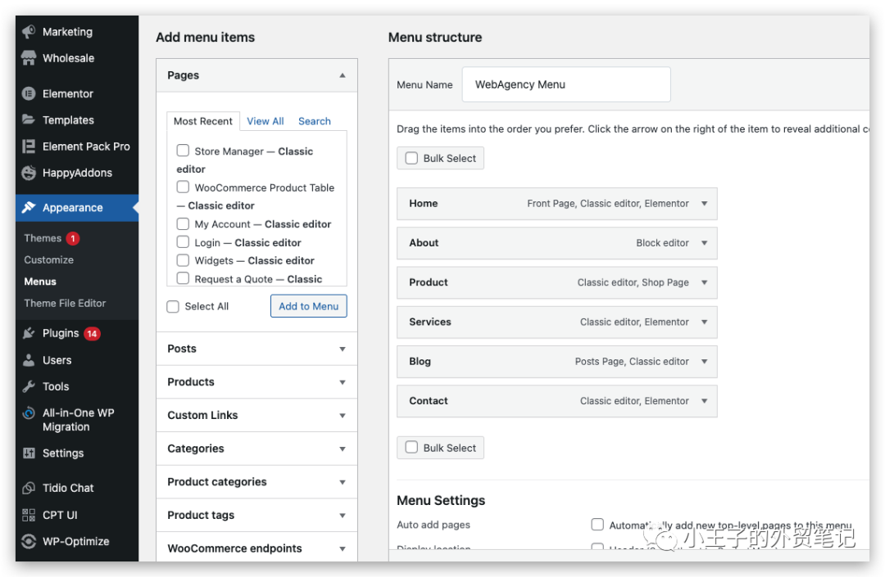Click the Marketing megaphone icon

click(29, 32)
